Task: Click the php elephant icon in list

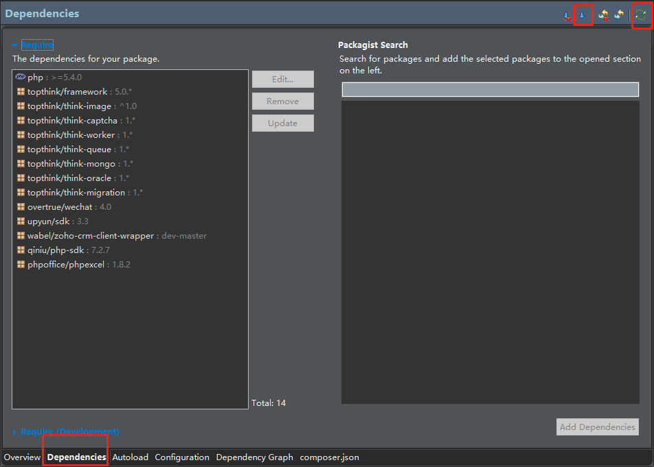Action: pos(21,77)
